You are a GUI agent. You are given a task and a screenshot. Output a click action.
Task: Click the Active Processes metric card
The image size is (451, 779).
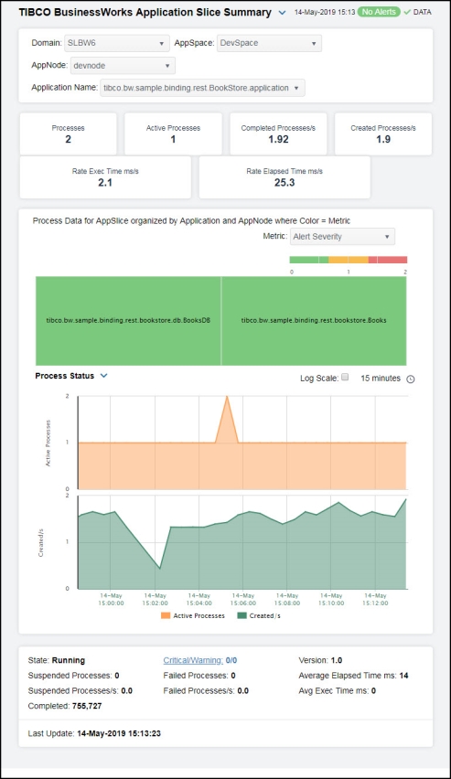click(x=173, y=133)
